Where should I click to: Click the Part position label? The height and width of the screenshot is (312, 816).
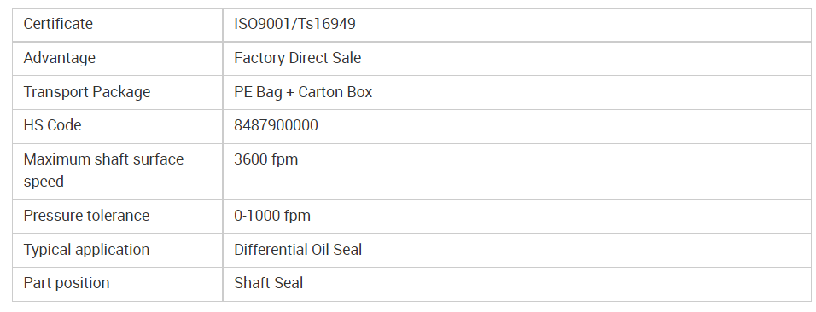click(67, 283)
